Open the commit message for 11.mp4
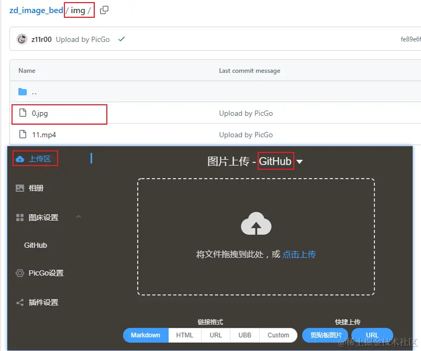The image size is (421, 351). point(246,135)
